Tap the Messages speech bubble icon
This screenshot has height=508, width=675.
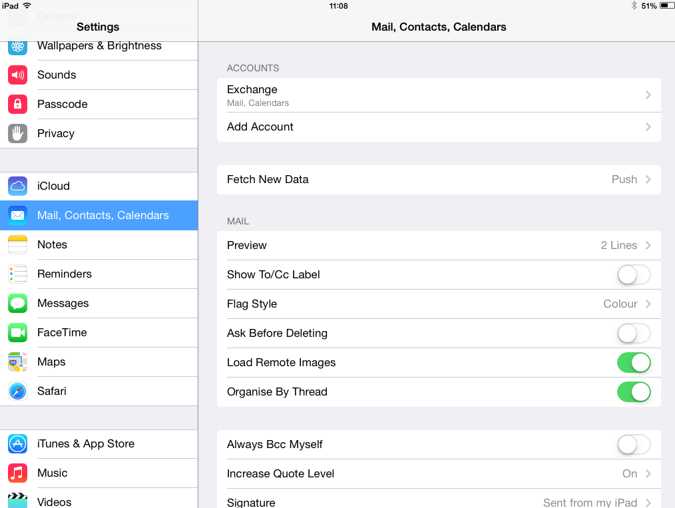(18, 304)
